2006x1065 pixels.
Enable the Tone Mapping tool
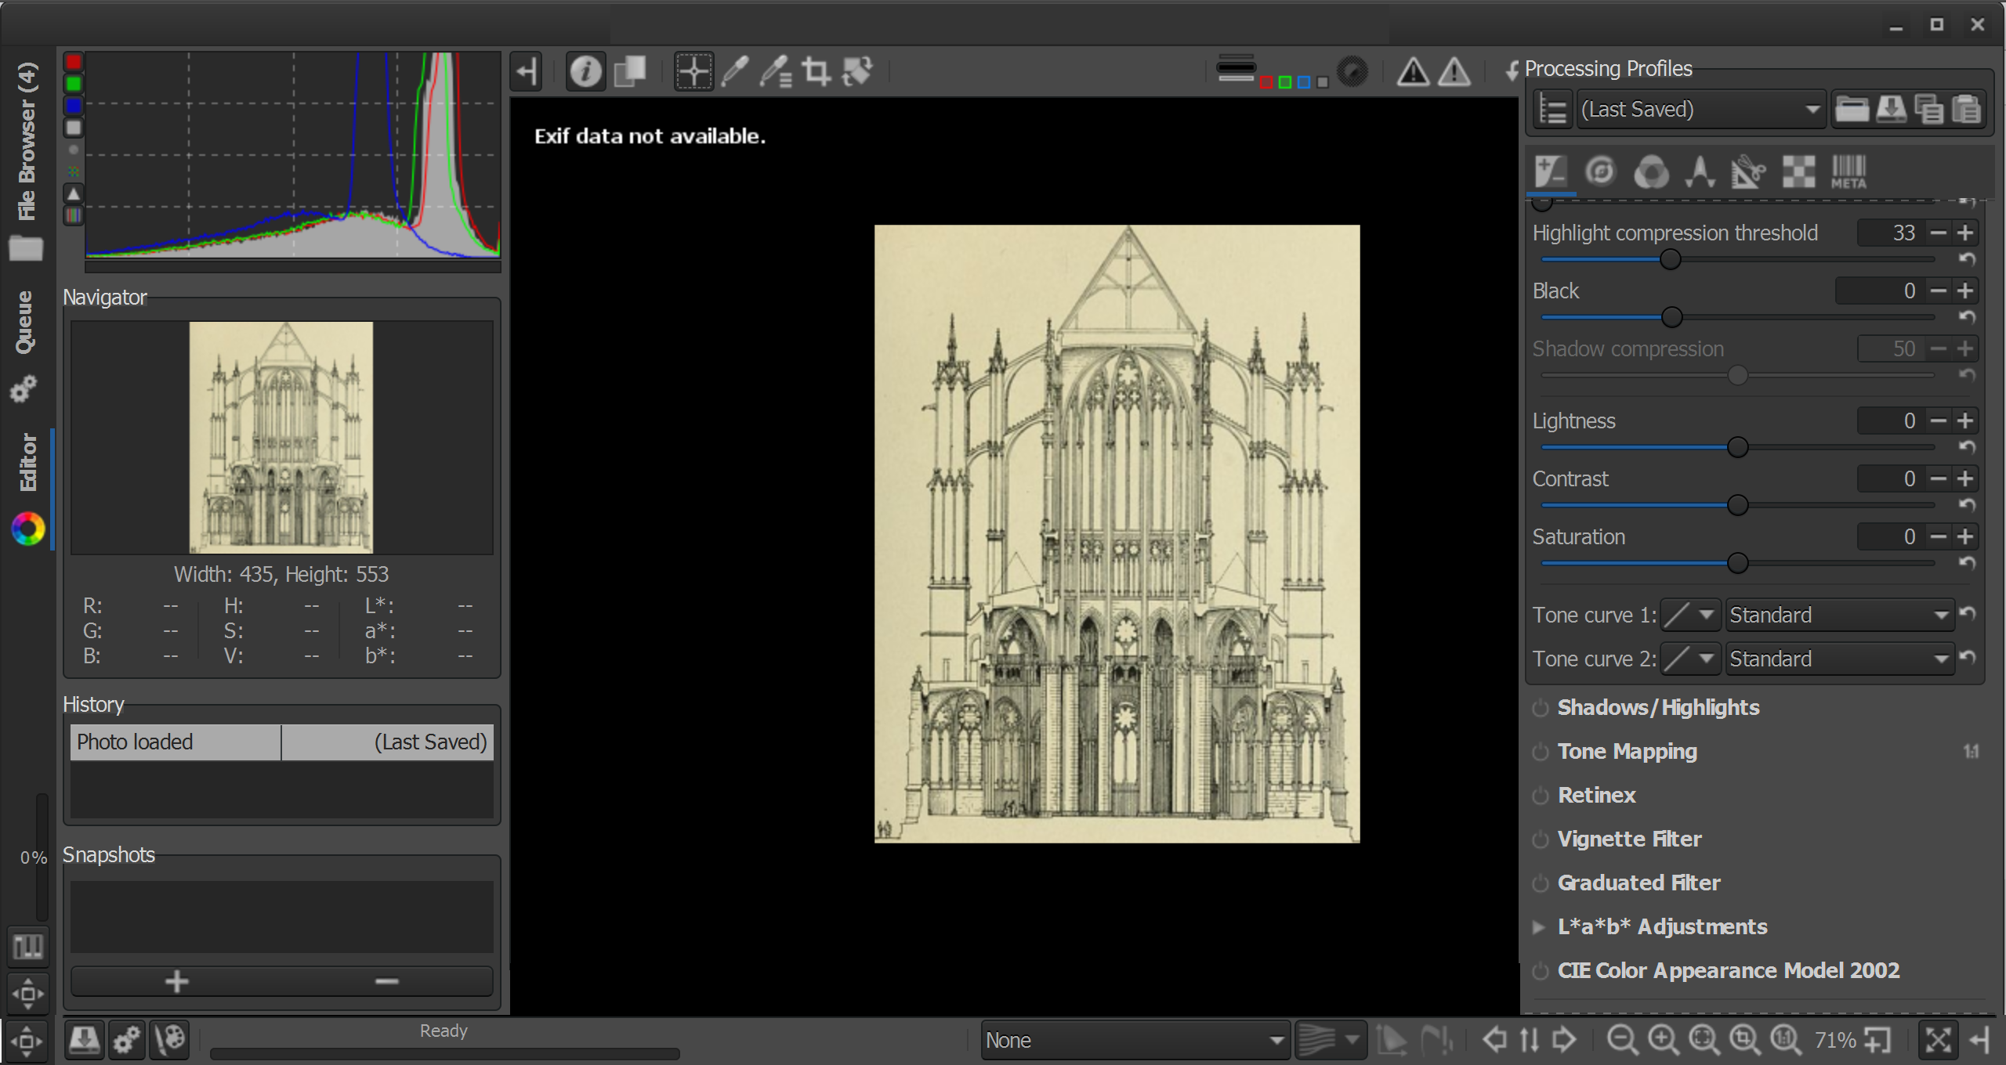tap(1541, 752)
